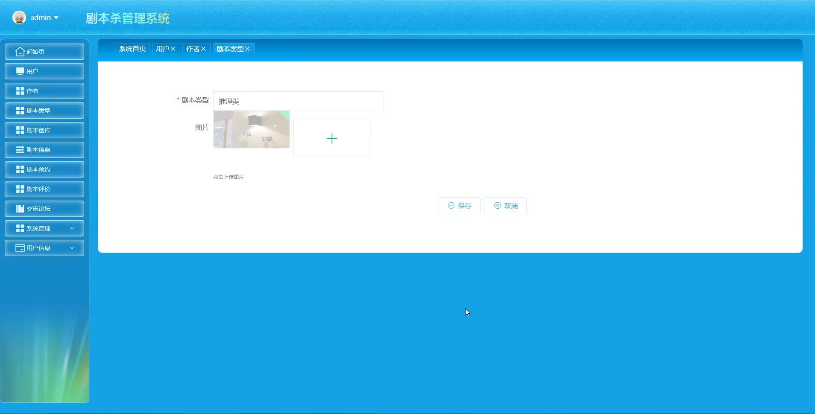Open 剧本信息 in the sidebar
This screenshot has width=815, height=414.
pos(44,150)
